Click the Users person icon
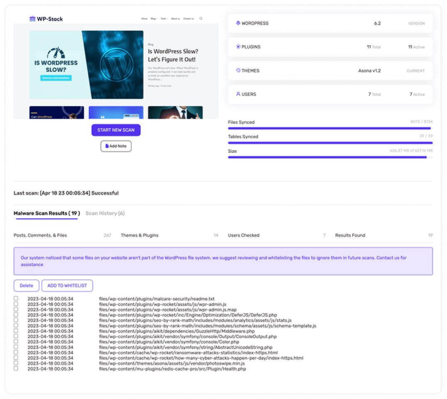The image size is (447, 399). click(238, 94)
